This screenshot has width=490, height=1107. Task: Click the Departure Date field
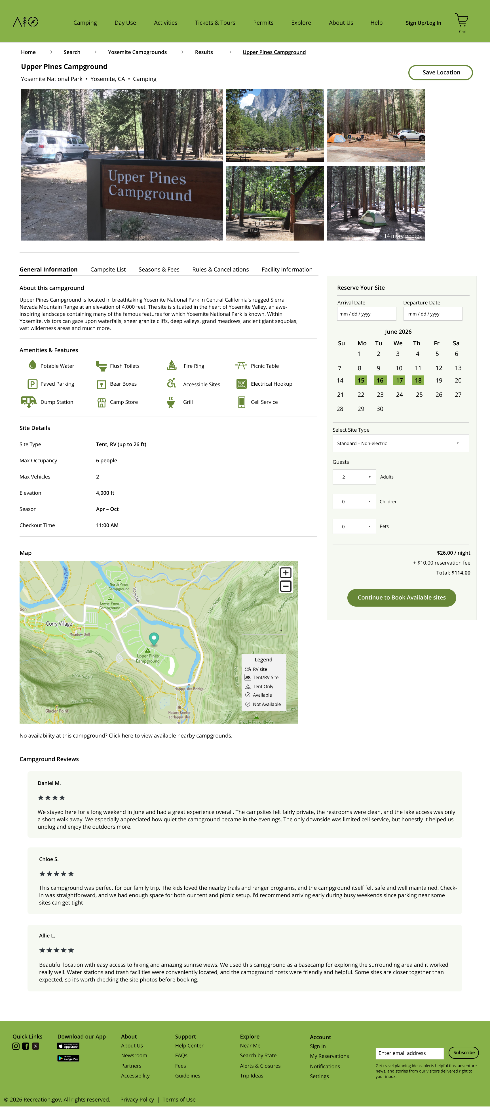click(x=432, y=314)
